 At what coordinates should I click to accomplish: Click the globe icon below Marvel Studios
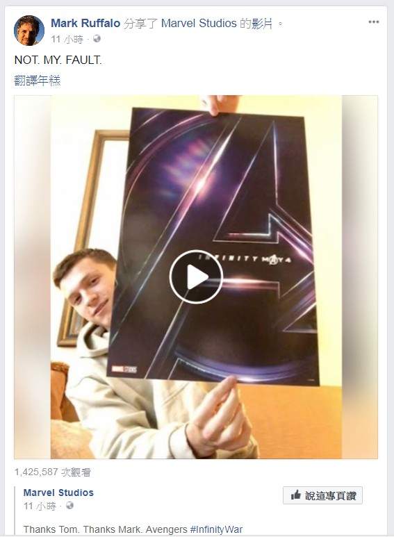point(70,506)
